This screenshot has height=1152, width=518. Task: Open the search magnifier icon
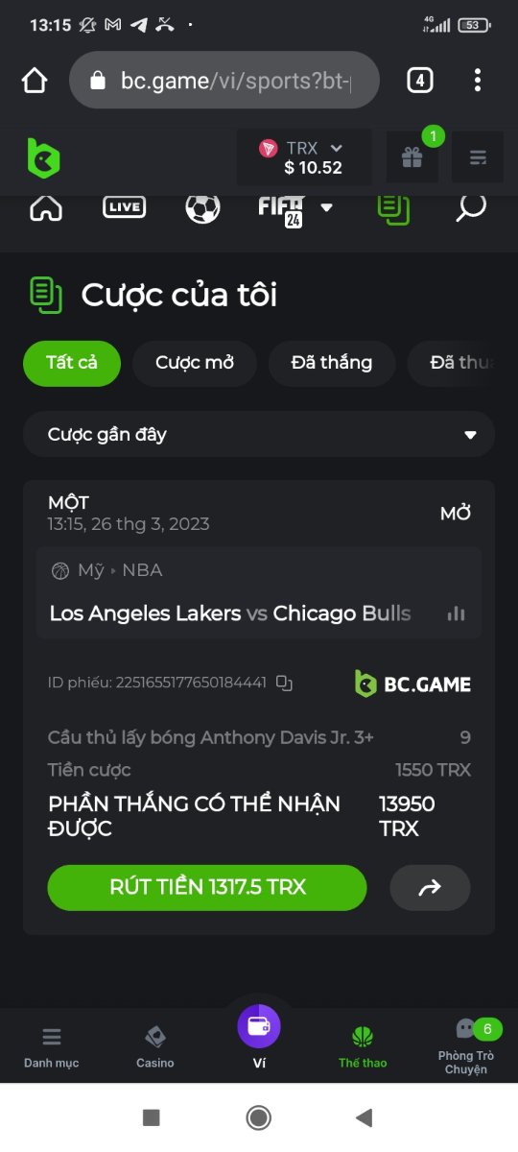[471, 206]
